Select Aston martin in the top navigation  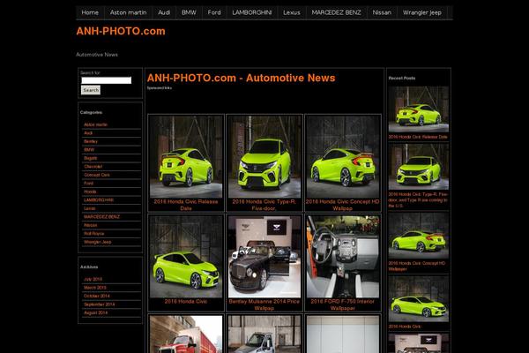[128, 12]
